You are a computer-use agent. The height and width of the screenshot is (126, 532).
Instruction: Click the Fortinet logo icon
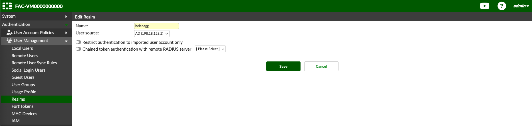tap(7, 6)
